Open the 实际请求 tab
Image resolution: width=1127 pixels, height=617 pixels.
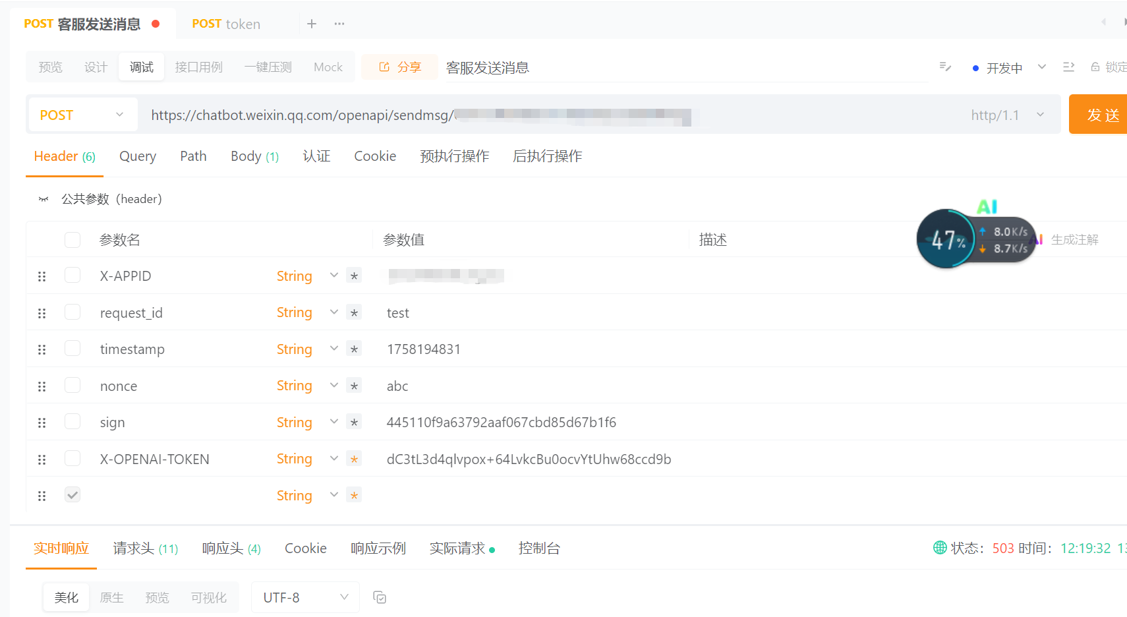click(462, 548)
